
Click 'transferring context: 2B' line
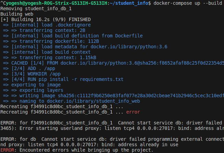click(44, 30)
